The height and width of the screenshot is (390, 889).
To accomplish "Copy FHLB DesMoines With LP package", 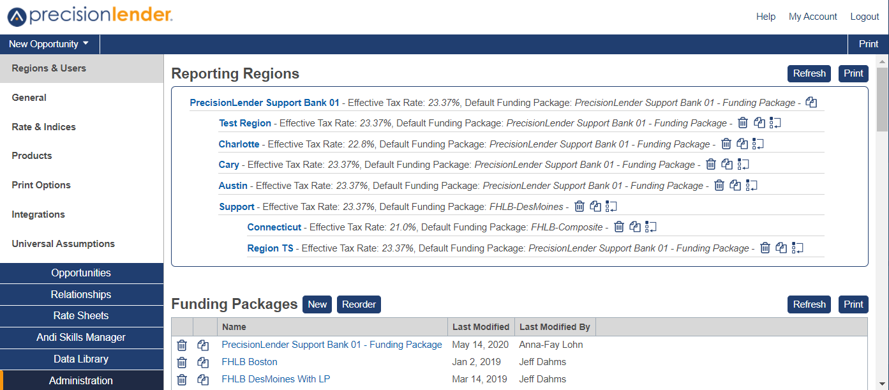I will 203,379.
